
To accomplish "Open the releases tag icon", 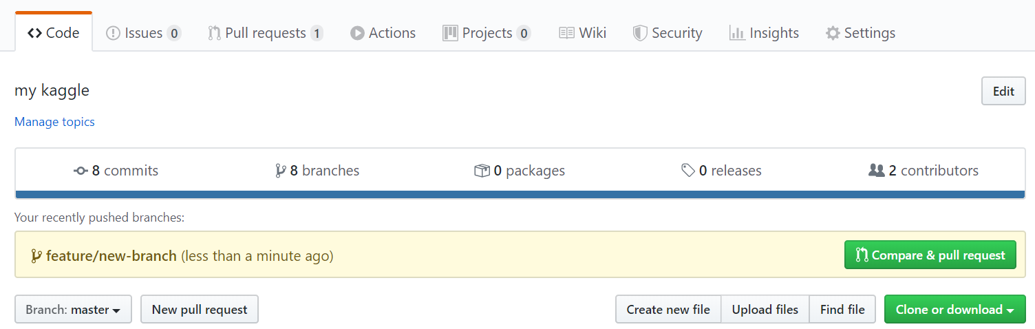I will pos(687,171).
